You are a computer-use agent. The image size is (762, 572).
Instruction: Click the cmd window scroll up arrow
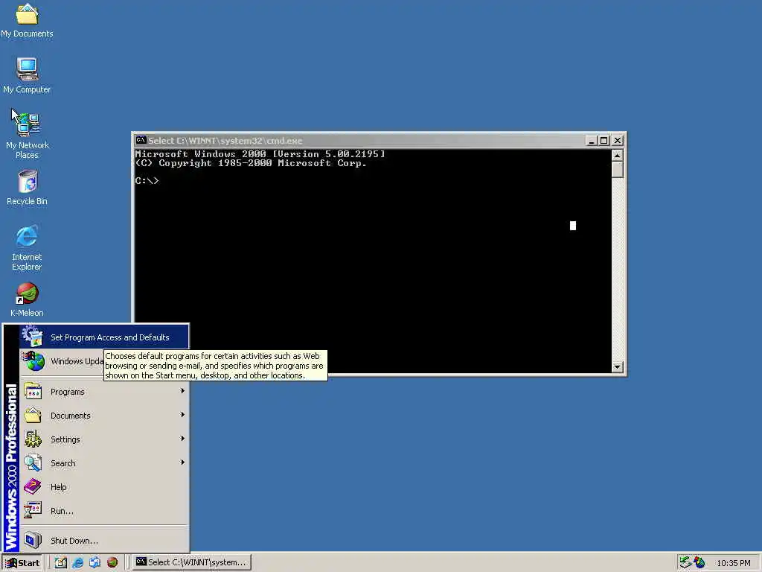click(x=617, y=156)
